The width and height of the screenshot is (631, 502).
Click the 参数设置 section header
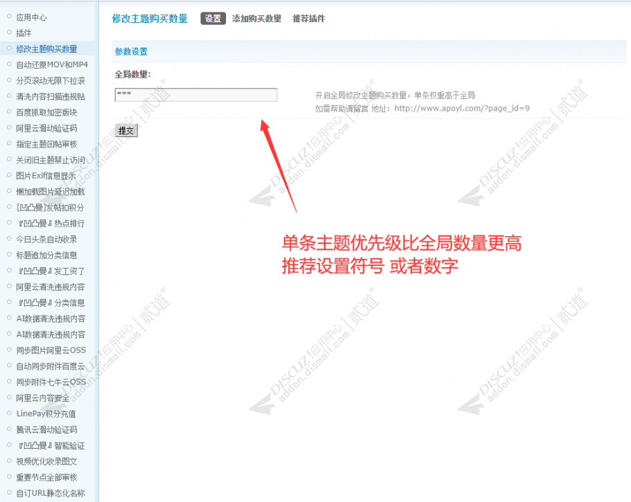[131, 51]
